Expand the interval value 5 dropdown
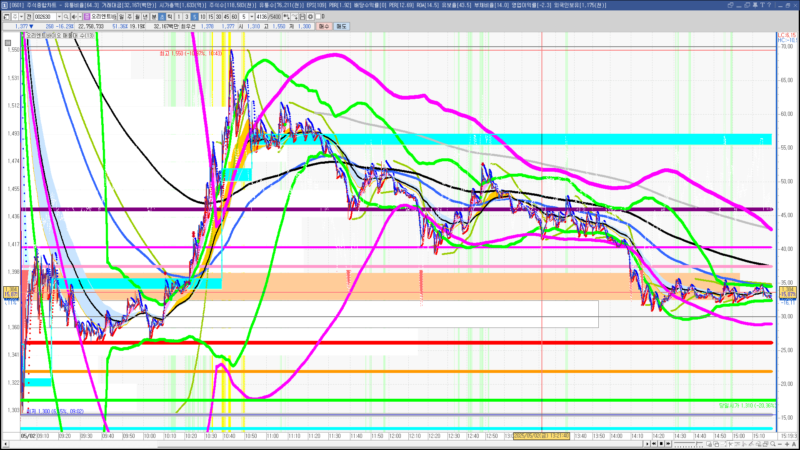 pyautogui.click(x=252, y=17)
